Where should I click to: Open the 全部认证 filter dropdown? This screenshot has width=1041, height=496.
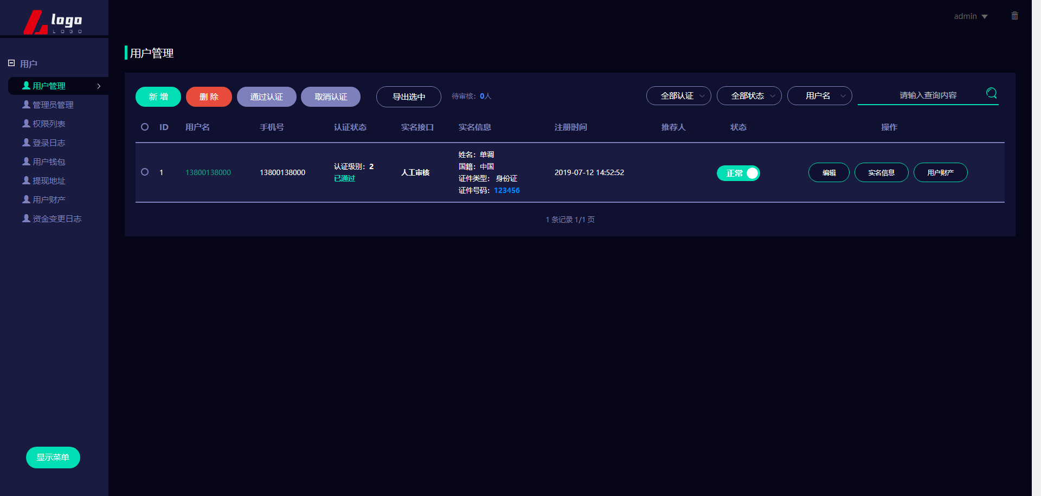[x=678, y=96]
